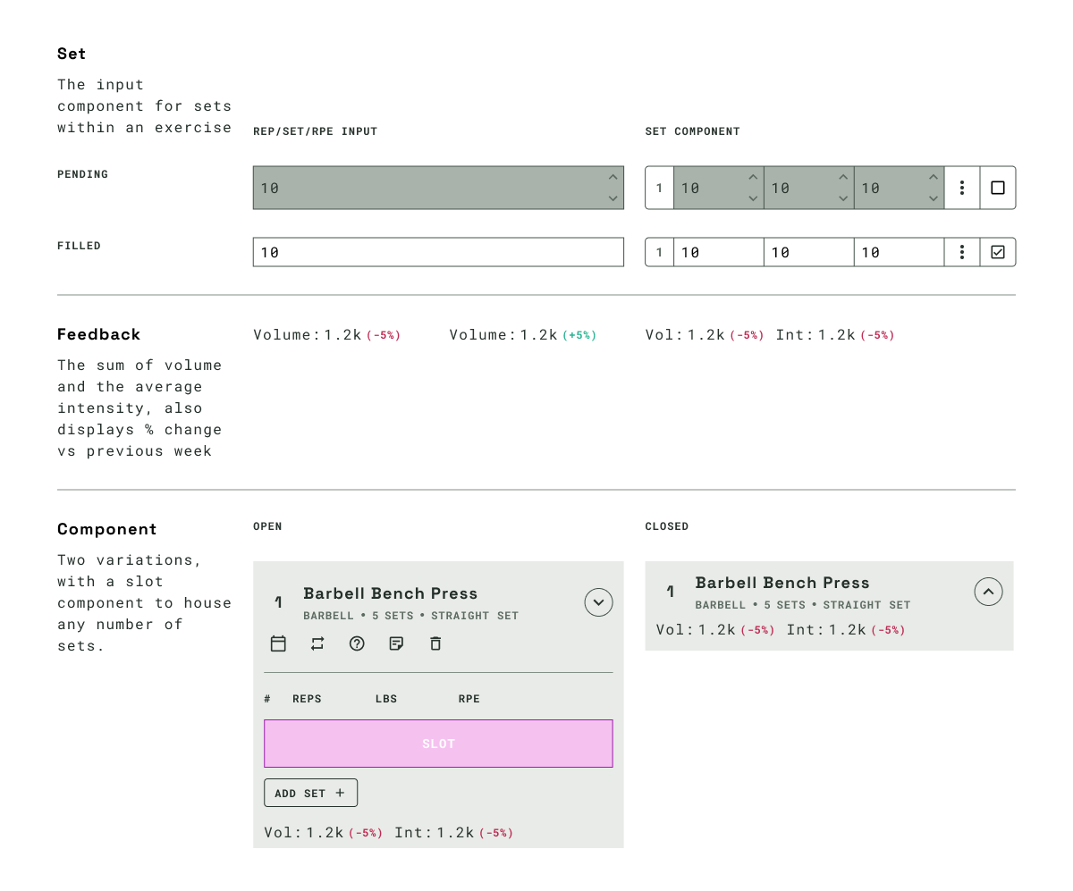Image resolution: width=1073 pixels, height=891 pixels.
Task: Click 'Vol:1.2k' at bottom of open card
Action: pyautogui.click(x=304, y=832)
